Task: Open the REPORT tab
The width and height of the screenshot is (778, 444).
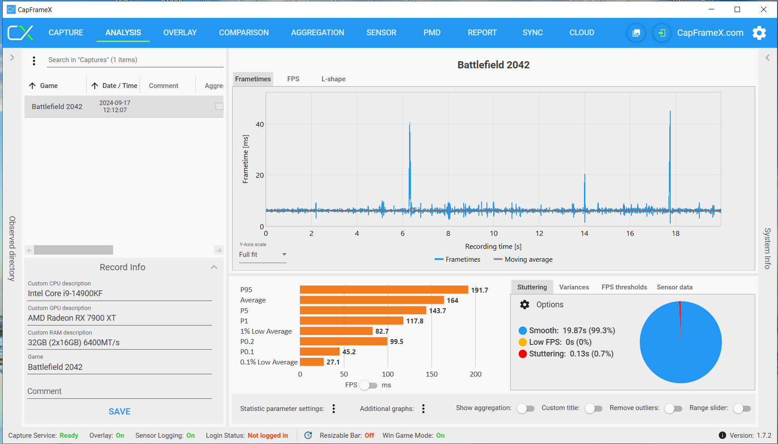Action: [482, 33]
